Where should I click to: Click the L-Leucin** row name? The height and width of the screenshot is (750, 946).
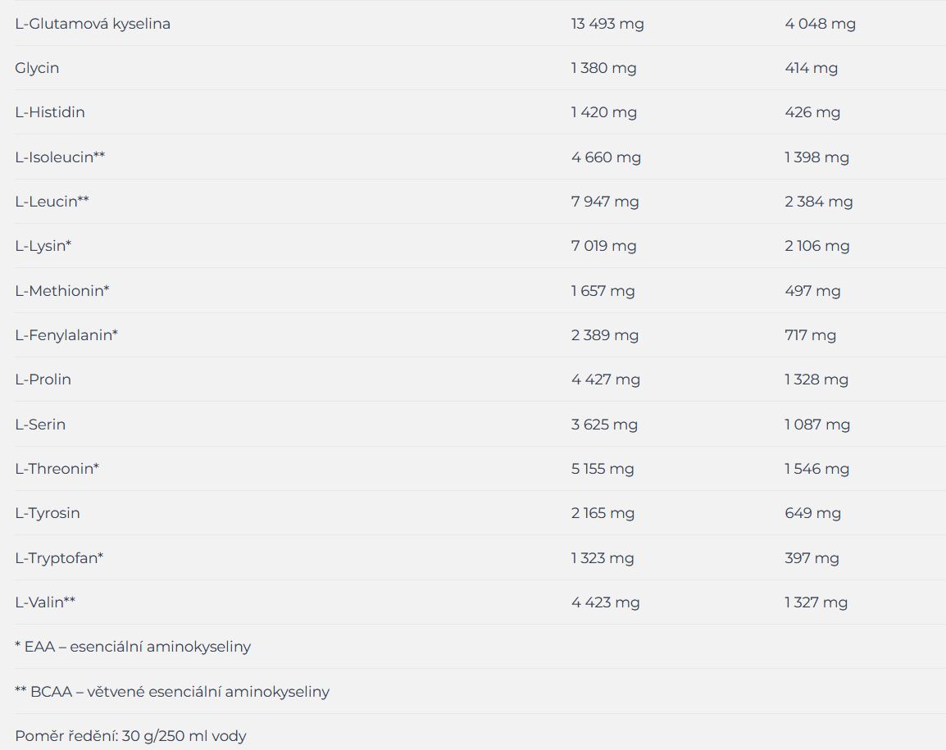(x=52, y=202)
